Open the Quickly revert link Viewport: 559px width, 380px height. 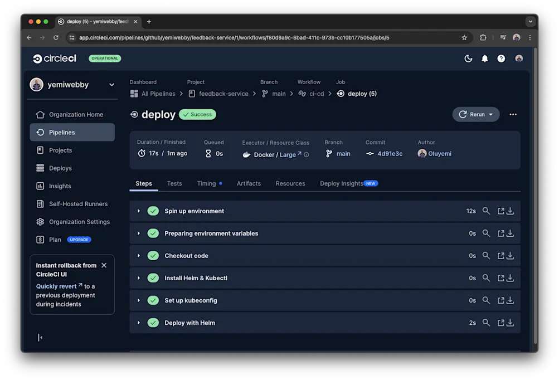(60, 285)
